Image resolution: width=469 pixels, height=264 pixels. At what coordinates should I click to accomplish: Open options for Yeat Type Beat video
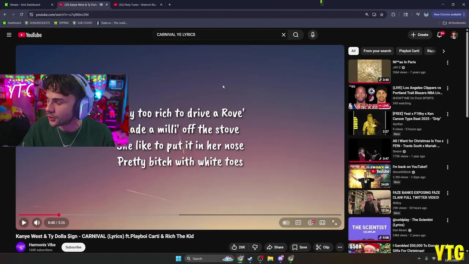[x=447, y=114]
